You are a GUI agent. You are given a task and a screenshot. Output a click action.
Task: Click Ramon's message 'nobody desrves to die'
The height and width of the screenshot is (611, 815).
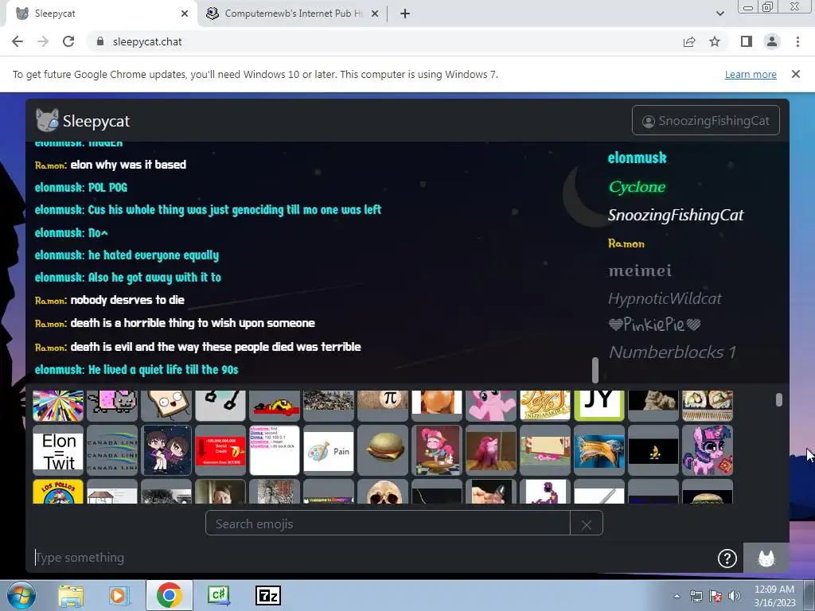pos(127,300)
